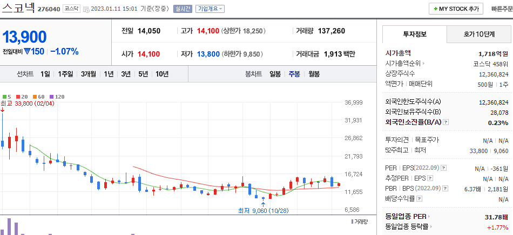Click the 최저 9,060 (10/28) chart marker
The height and width of the screenshot is (235, 513).
(x=264, y=211)
